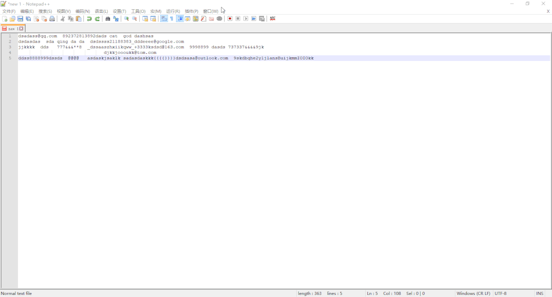Click the Print toolbar icon
The image size is (552, 297).
(x=52, y=18)
